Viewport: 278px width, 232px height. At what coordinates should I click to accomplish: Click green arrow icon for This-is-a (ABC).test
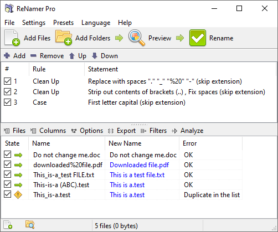point(18,185)
